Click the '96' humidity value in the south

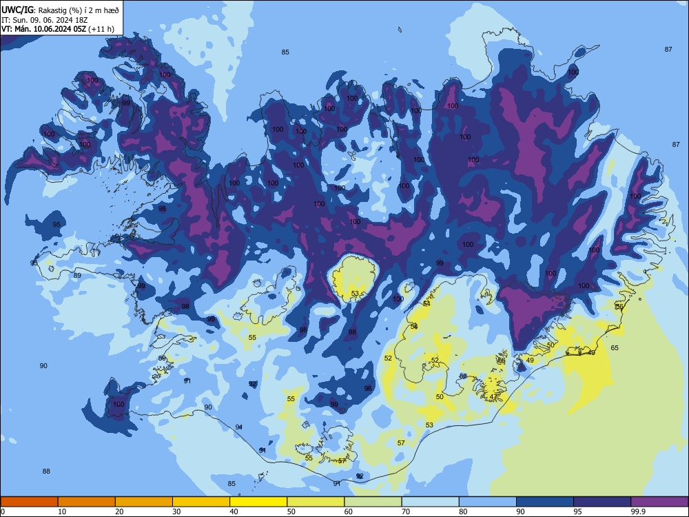coord(368,388)
